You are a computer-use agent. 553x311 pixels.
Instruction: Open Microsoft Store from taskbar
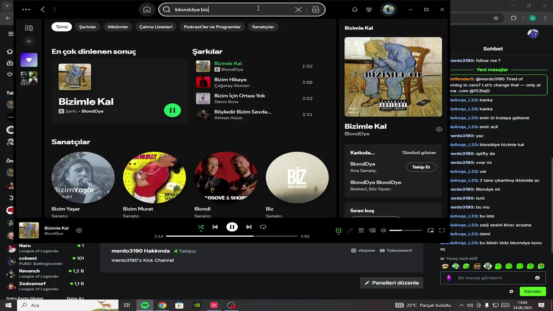[x=179, y=305]
